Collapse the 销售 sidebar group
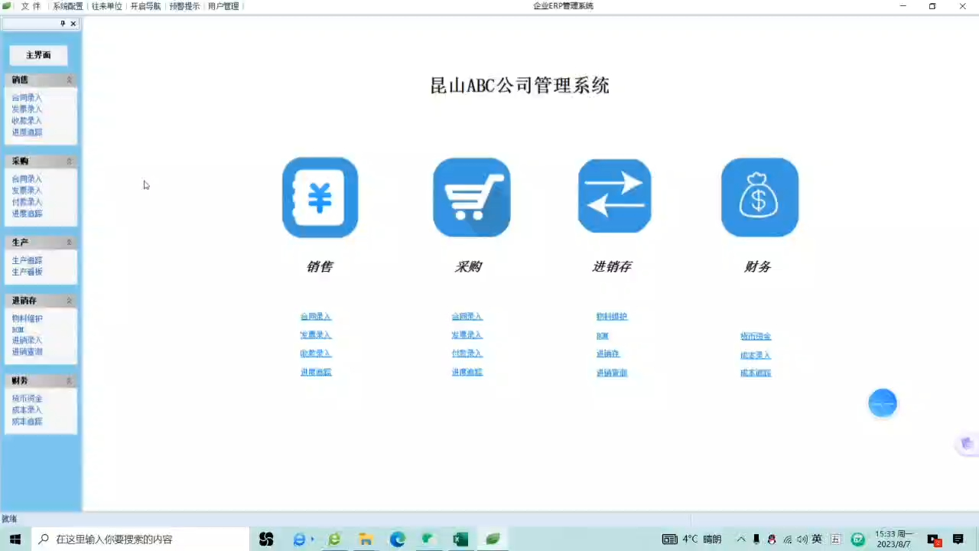The width and height of the screenshot is (979, 551). (69, 80)
